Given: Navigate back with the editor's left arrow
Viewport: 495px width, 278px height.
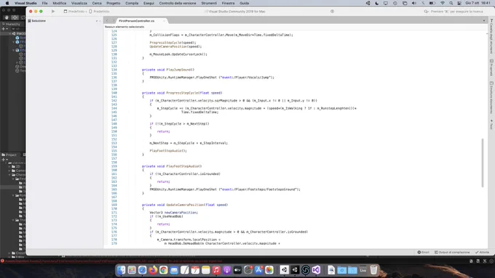Looking at the screenshot, I should click(107, 21).
